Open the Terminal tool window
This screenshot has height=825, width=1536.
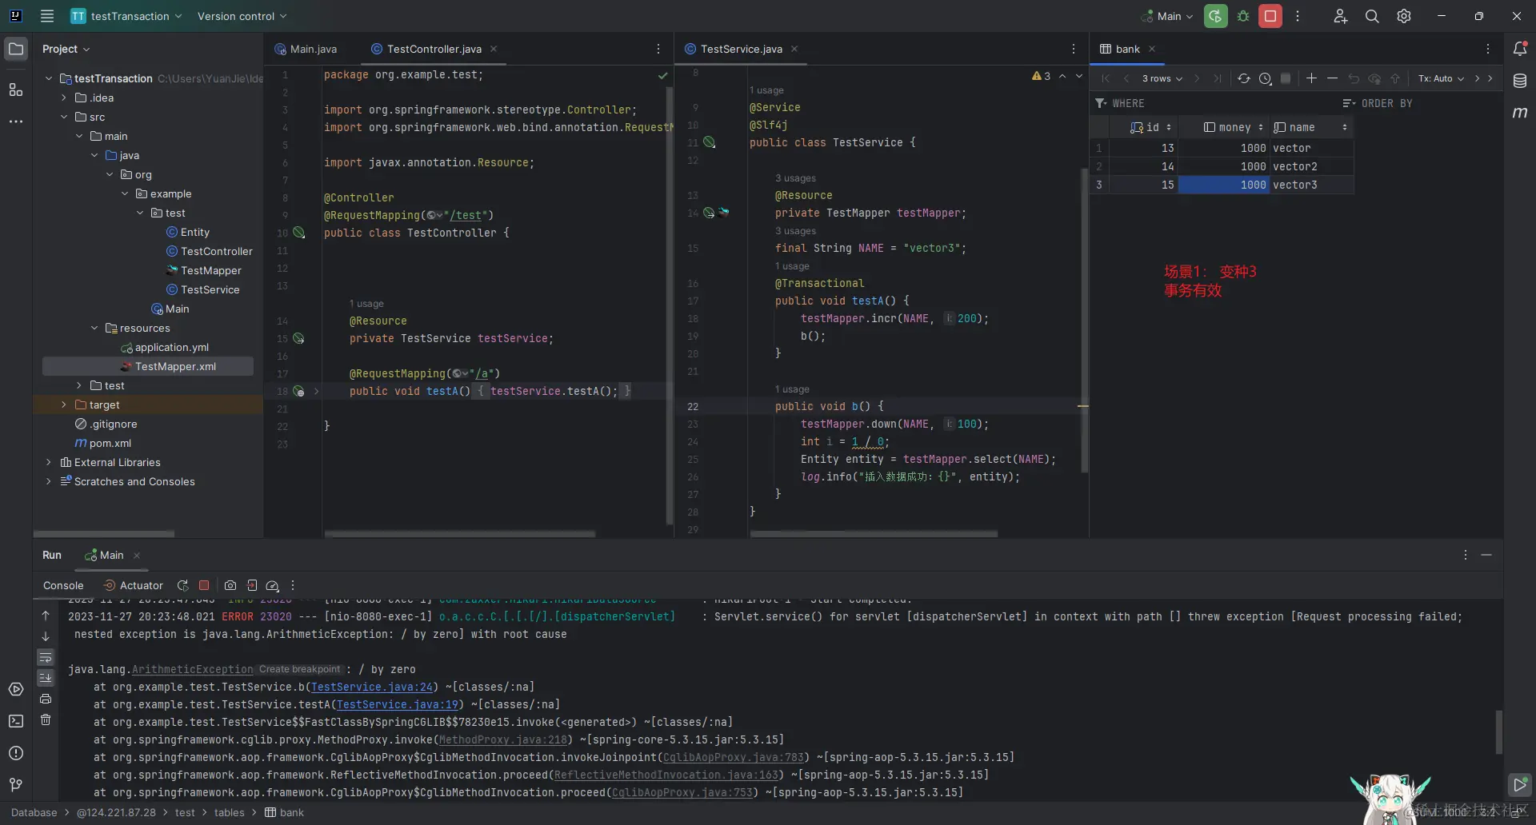point(16,721)
